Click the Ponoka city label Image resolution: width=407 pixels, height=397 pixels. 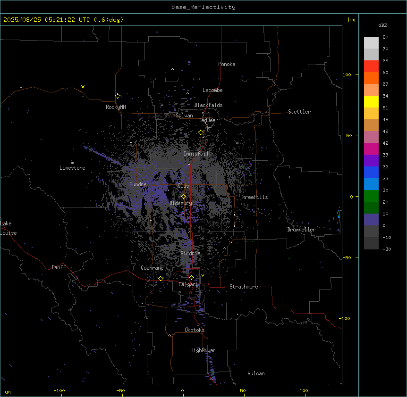(x=227, y=64)
